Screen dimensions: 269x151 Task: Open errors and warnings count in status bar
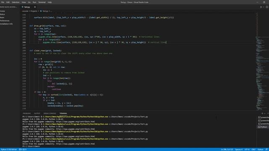click(x=23, y=149)
